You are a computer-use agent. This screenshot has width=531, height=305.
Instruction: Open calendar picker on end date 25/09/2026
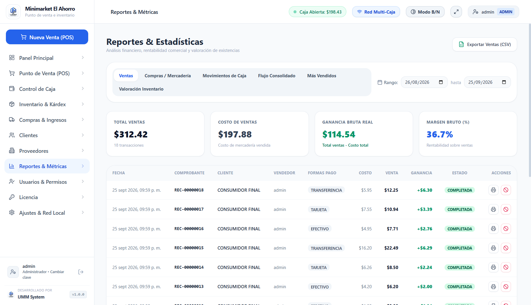click(504, 82)
